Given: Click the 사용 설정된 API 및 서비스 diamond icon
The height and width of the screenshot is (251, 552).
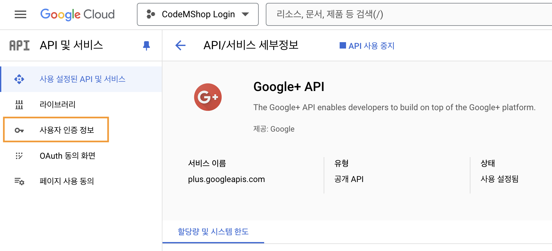Looking at the screenshot, I should point(19,79).
